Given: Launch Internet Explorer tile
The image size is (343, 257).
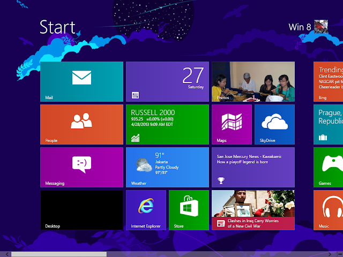Looking at the screenshot, I should click(x=146, y=210).
